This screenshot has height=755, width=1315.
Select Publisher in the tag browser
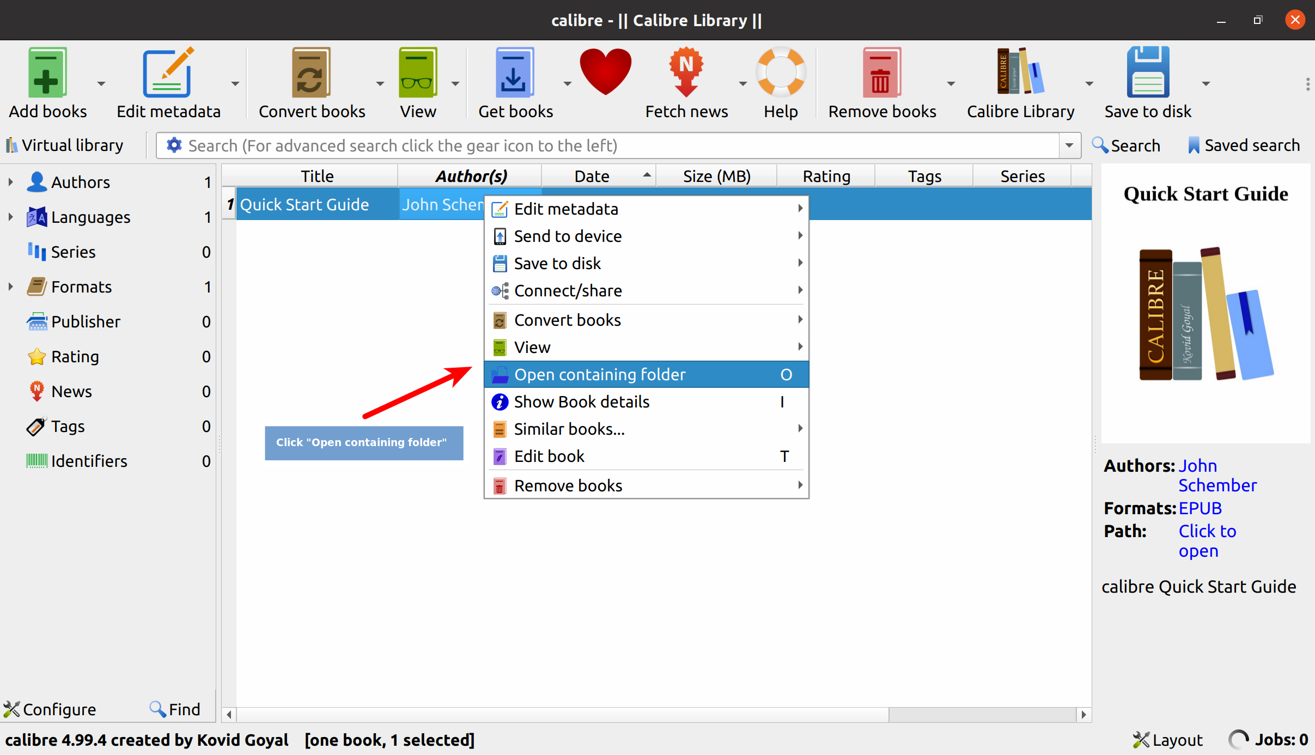pyautogui.click(x=86, y=321)
